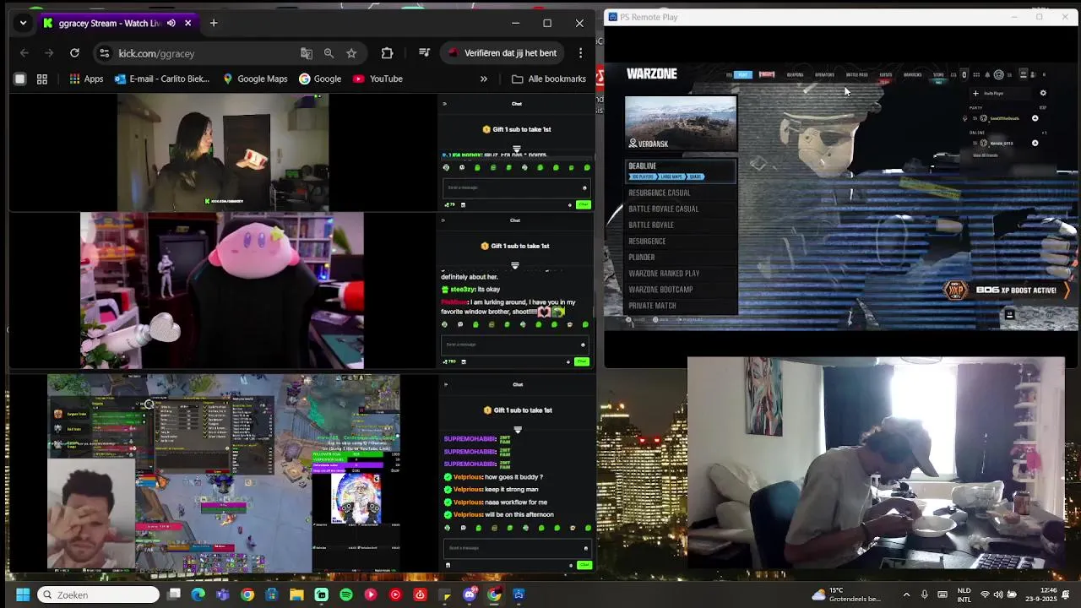
Task: Open the weather widget showing 15°C
Action: (845, 594)
